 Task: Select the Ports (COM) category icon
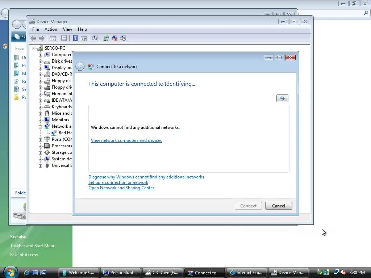click(x=47, y=139)
